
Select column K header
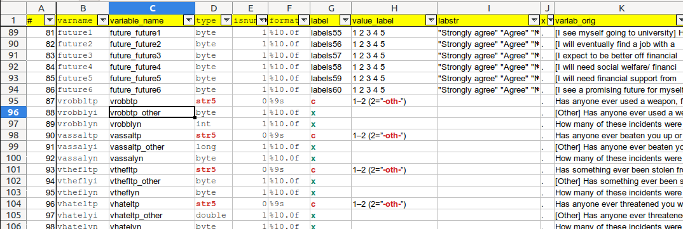coord(618,8)
